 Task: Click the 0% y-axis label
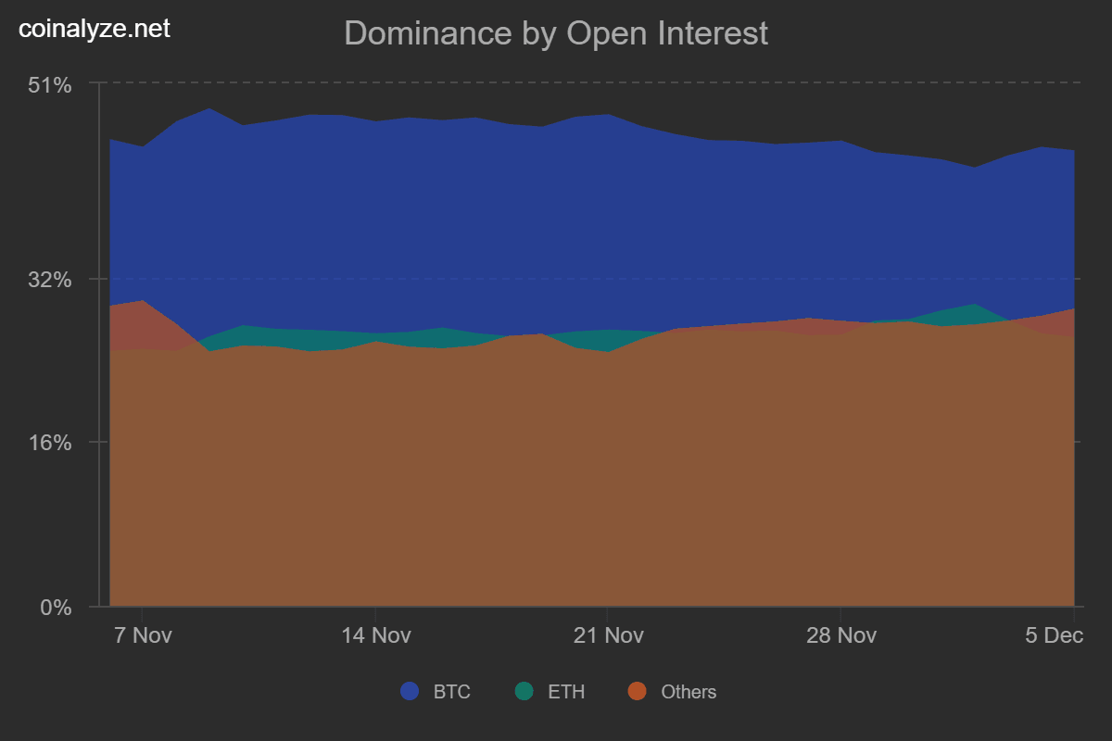click(57, 608)
